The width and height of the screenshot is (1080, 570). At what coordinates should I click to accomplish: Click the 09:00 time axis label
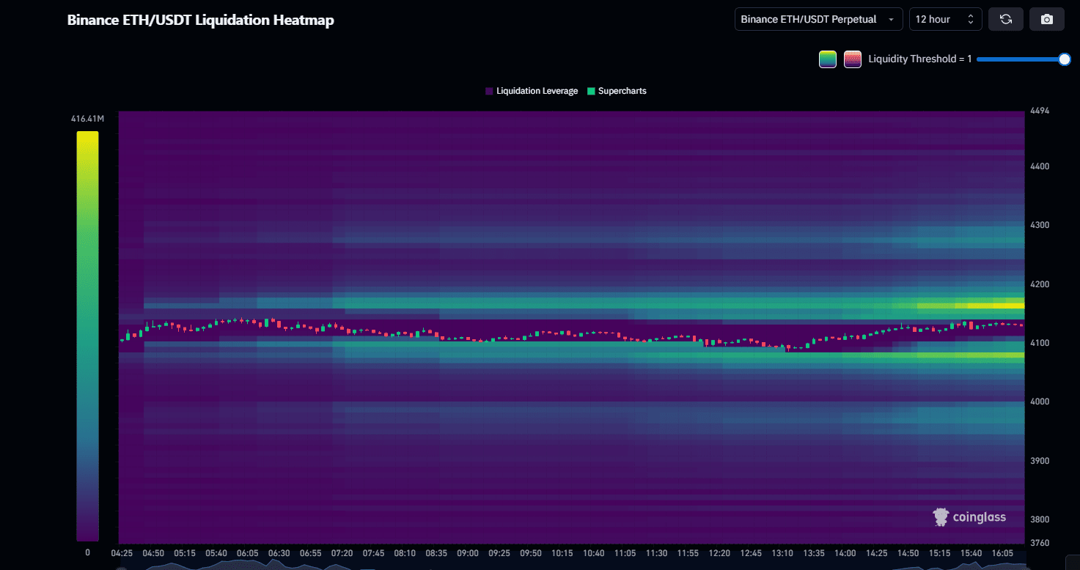click(x=468, y=553)
